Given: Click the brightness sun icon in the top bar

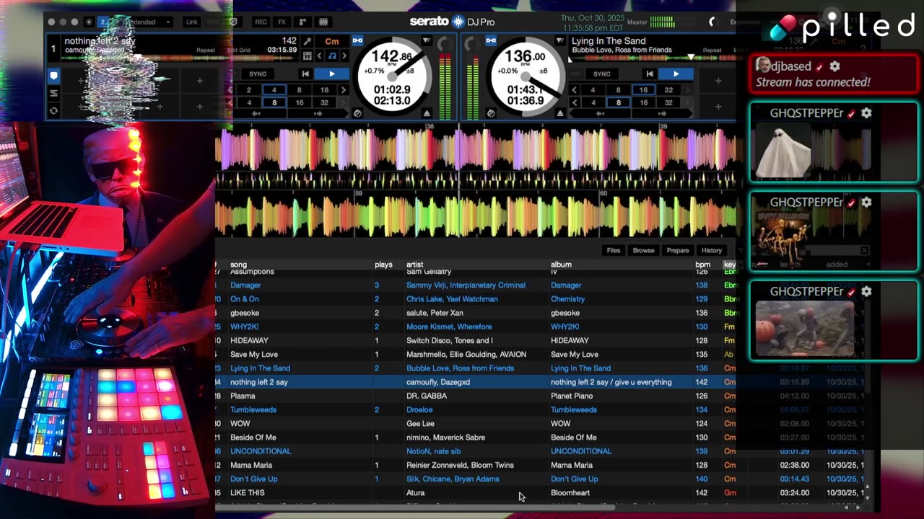Looking at the screenshot, I should (89, 22).
